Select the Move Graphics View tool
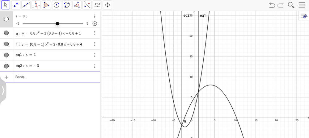Image resolution: width=309 pixels, height=138 pixels. (107, 5)
